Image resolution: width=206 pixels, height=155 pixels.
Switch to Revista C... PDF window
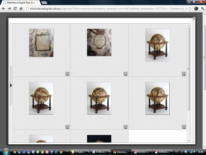click(x=142, y=152)
